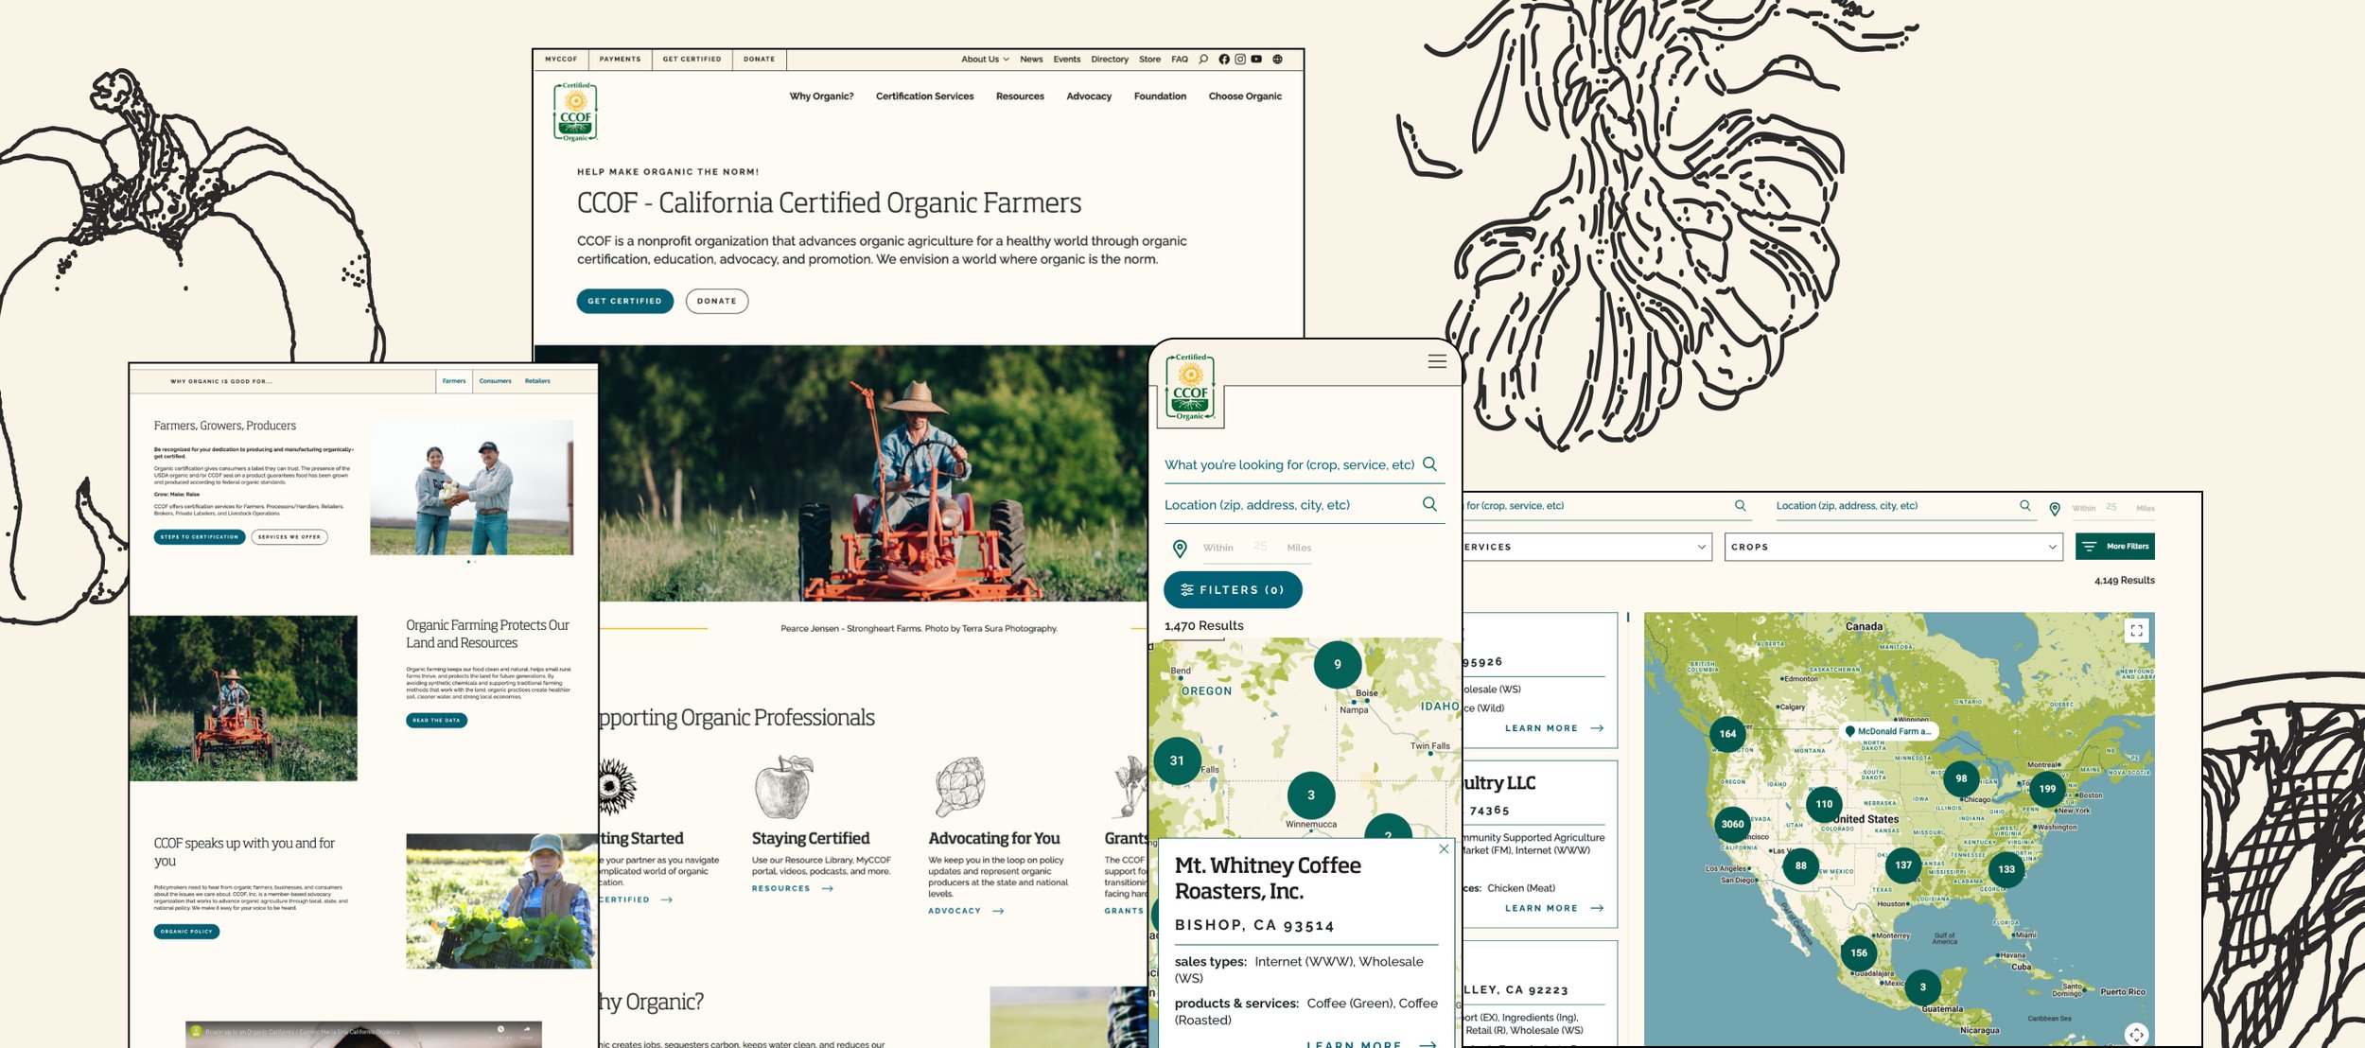
Task: Expand the About Us dropdown
Action: coord(985,60)
